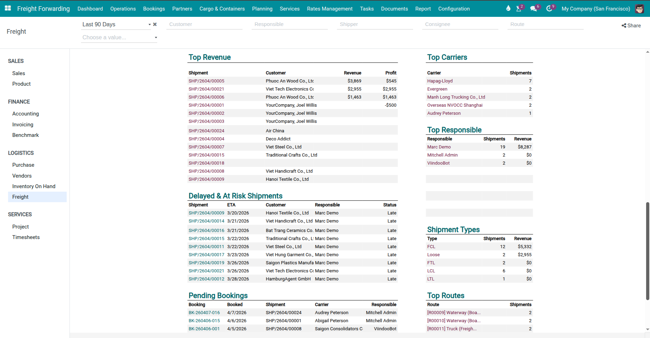Open conversations via the chat bubble icon
Screen dimensions: 650x338
533,8
